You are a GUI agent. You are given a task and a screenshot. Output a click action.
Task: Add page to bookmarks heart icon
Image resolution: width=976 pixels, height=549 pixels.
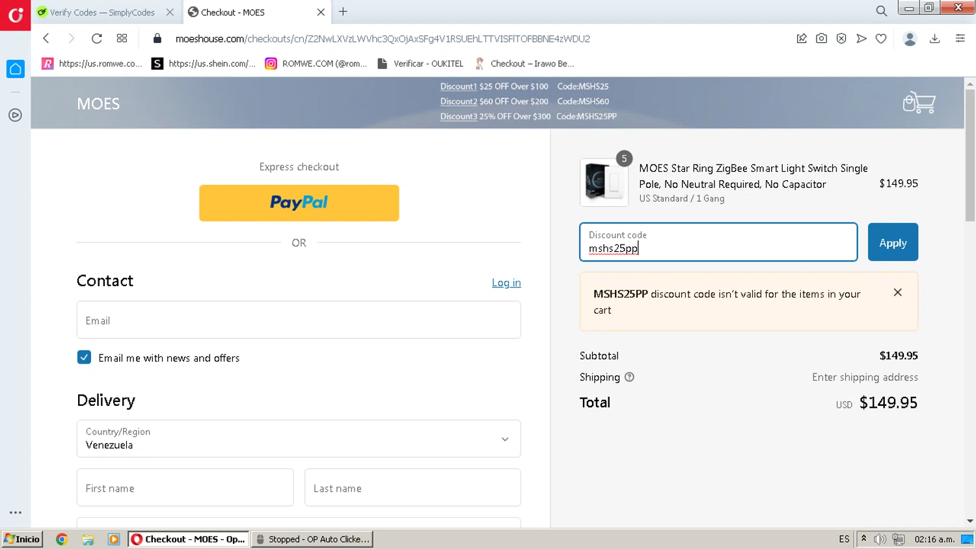(x=881, y=38)
